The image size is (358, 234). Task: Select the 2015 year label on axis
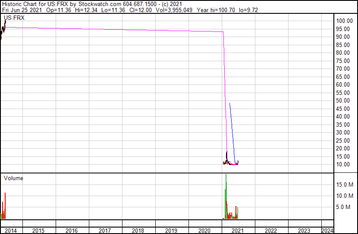pos(38,231)
